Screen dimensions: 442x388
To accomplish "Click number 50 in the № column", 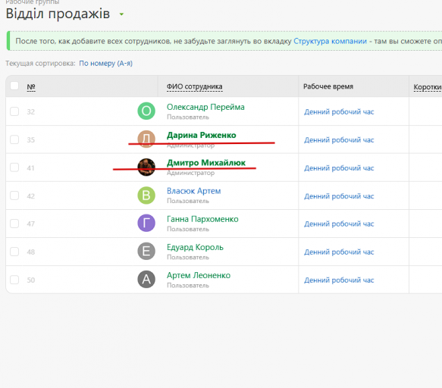I will (31, 280).
